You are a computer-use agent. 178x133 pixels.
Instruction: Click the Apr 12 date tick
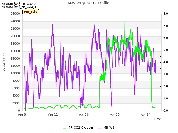pos(53,114)
